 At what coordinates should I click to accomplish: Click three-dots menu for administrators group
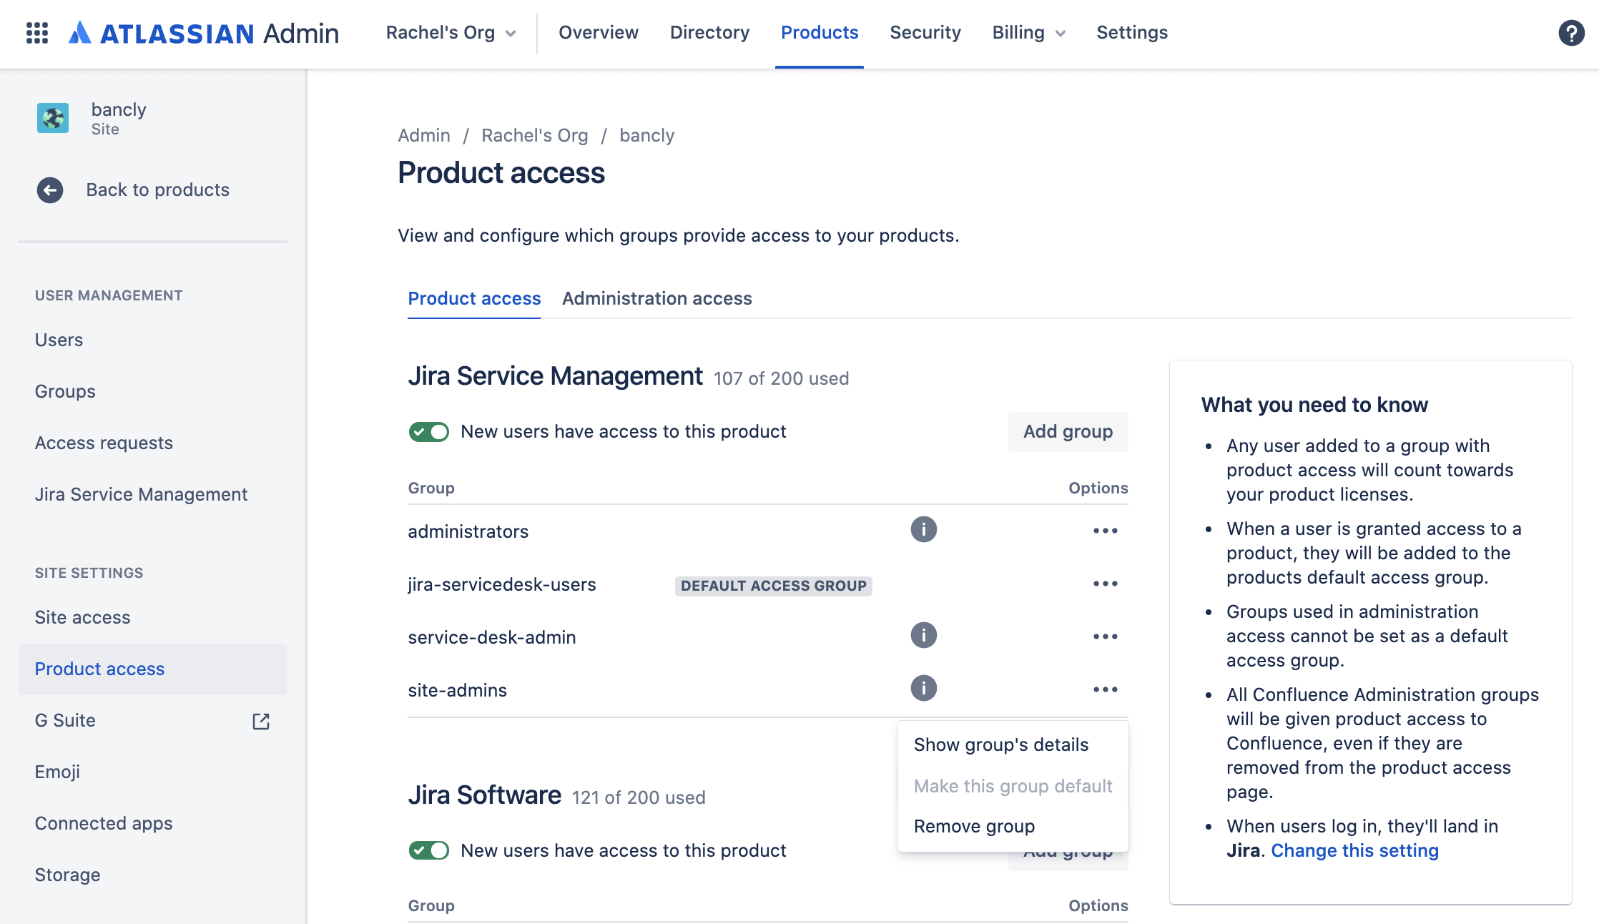1106,529
